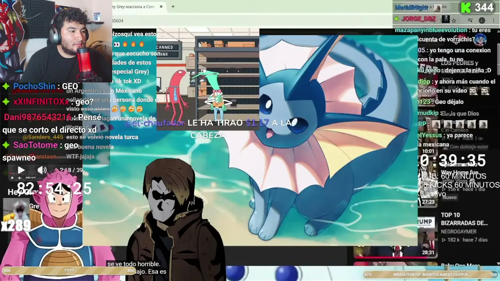
Task: Click the streamer's webcam feed
Action: 56,41
